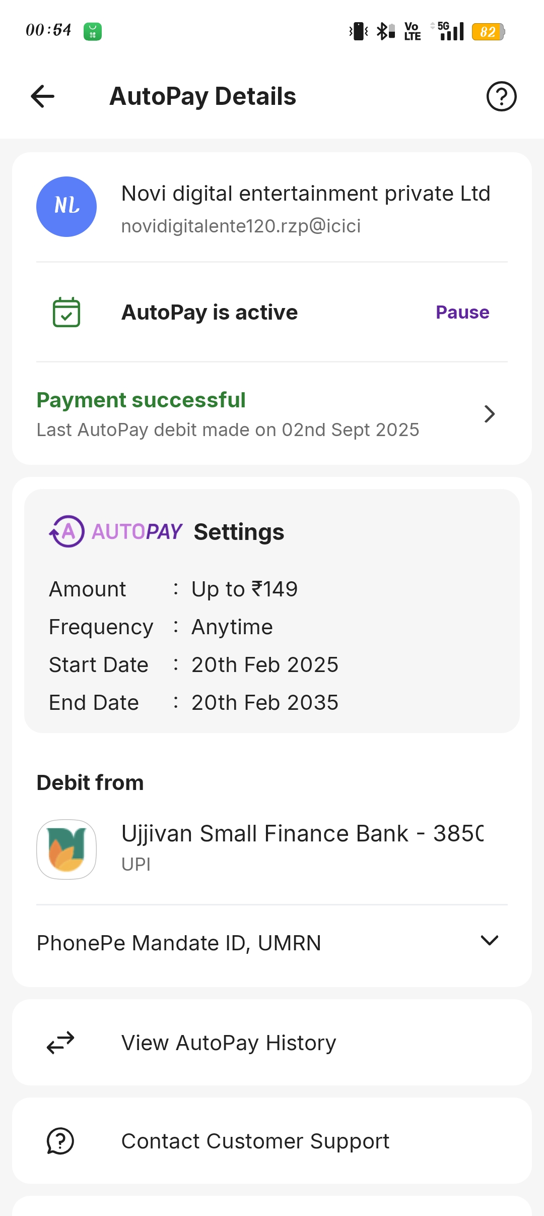Tap Payment successful status text

click(141, 400)
